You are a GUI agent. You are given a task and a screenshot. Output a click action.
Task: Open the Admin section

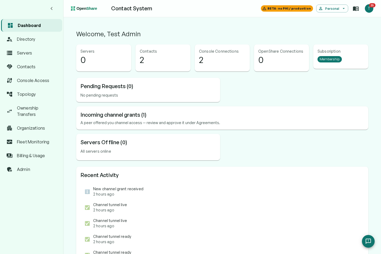[32, 169]
